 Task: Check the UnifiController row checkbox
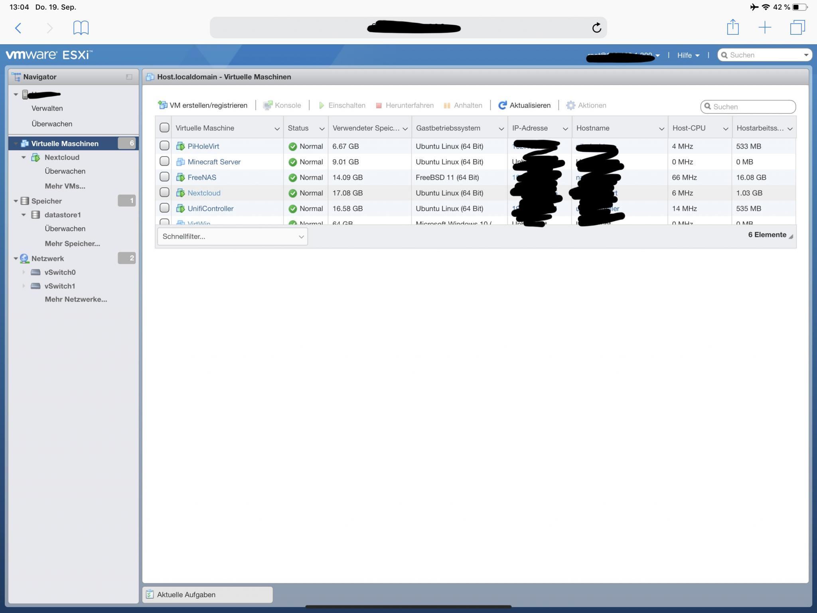pyautogui.click(x=164, y=208)
